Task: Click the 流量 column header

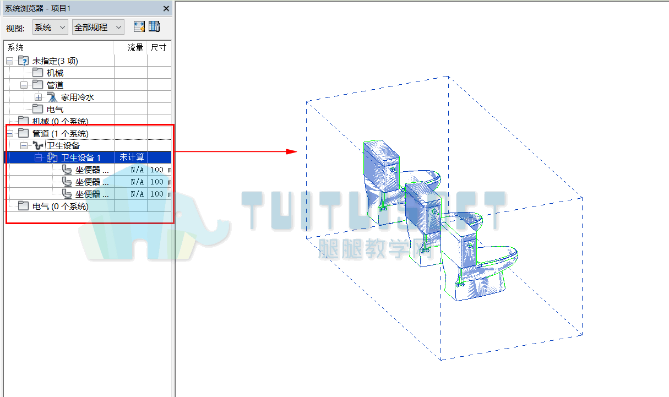Action: tap(130, 48)
